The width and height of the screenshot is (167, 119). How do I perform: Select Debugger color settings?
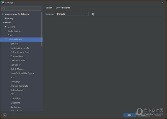(15, 65)
